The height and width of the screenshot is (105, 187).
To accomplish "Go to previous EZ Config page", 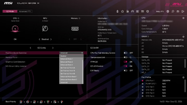I will (x=30, y=48).
